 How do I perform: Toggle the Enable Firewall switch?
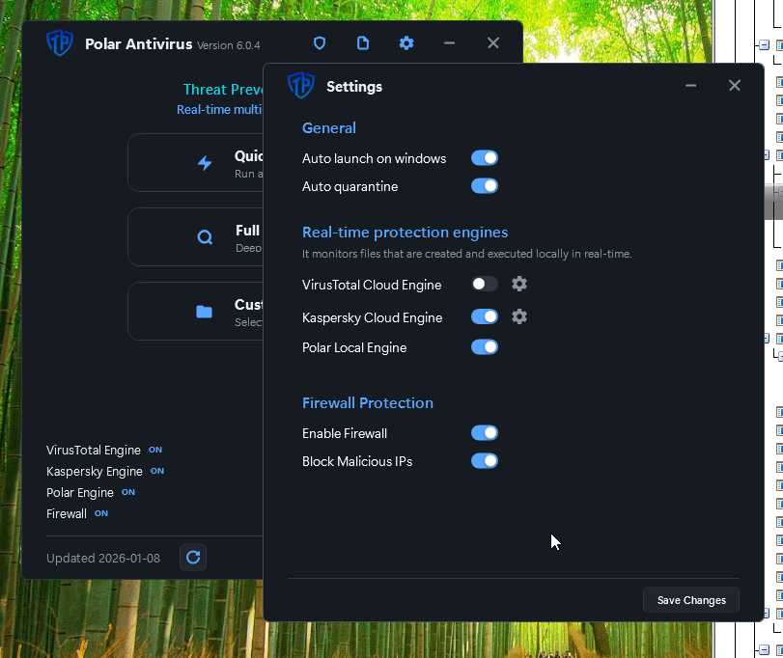pos(485,433)
